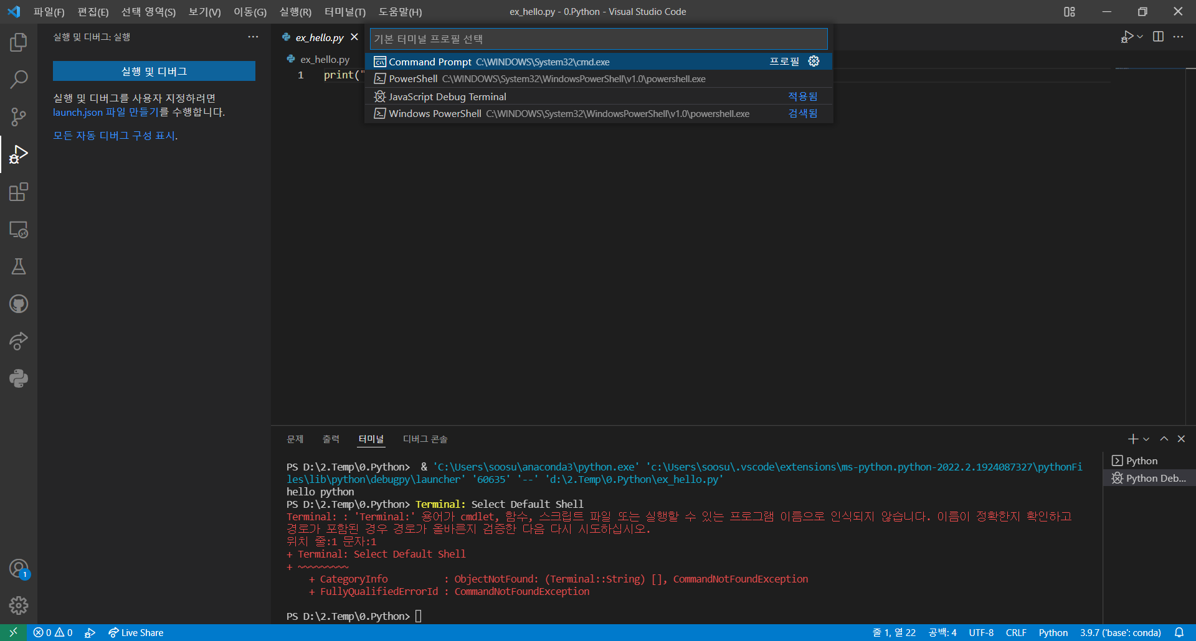Create a new terminal with plus icon

[1133, 439]
